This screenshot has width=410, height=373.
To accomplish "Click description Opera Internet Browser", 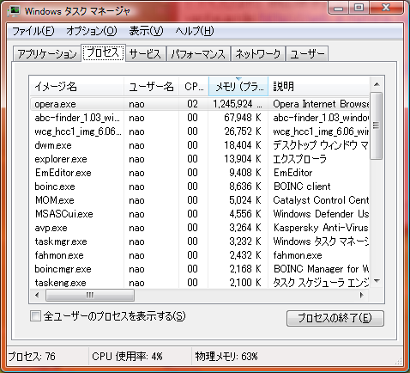I will pyautogui.click(x=321, y=104).
